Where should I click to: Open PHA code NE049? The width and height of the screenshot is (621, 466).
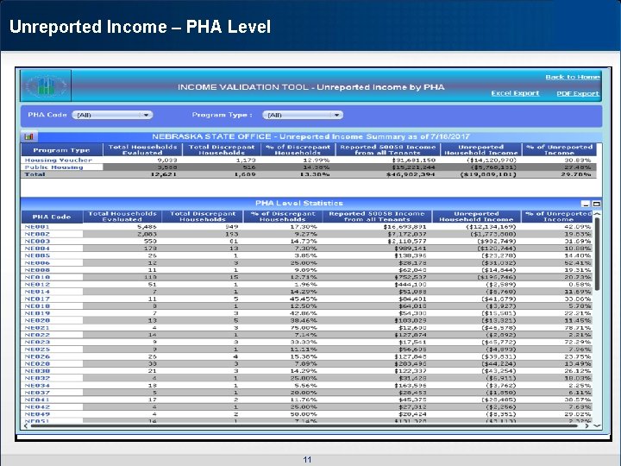tap(37, 414)
